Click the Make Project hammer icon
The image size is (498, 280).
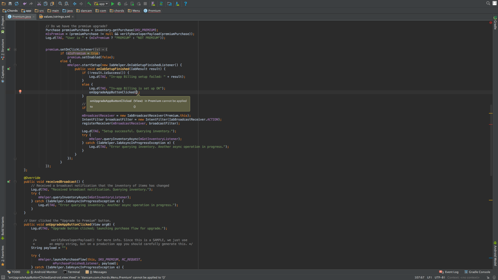pos(89,4)
